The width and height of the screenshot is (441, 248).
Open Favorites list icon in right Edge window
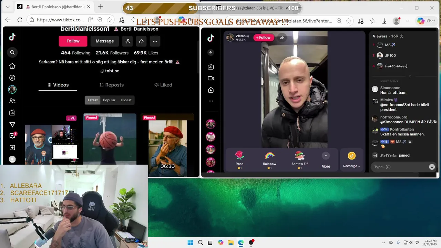pos(372,21)
